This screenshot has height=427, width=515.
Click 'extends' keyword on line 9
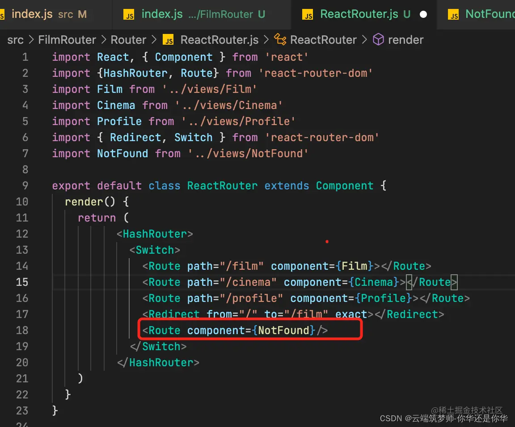tap(287, 186)
